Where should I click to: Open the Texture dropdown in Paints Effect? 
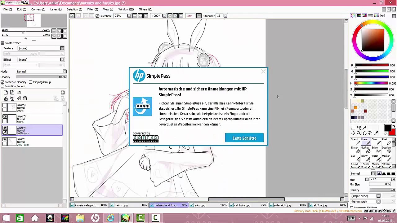coord(62,48)
